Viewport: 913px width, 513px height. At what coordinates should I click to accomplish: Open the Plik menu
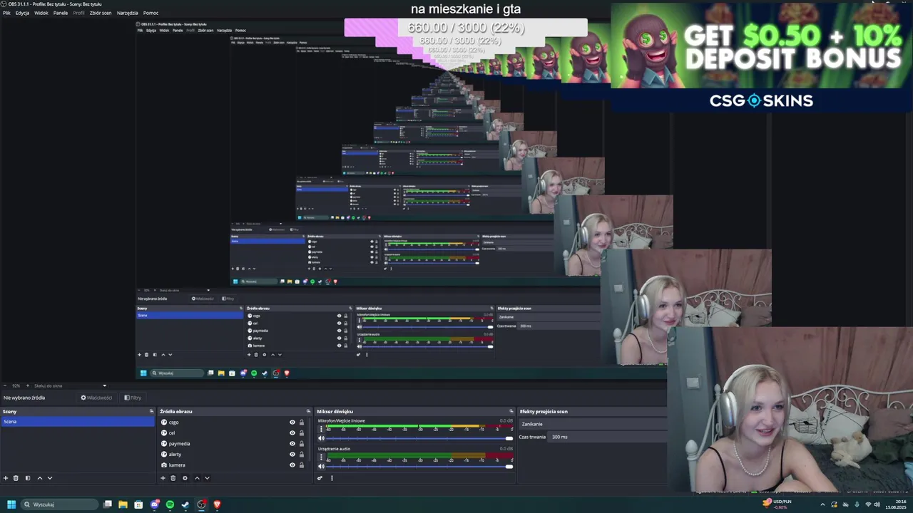click(x=6, y=13)
